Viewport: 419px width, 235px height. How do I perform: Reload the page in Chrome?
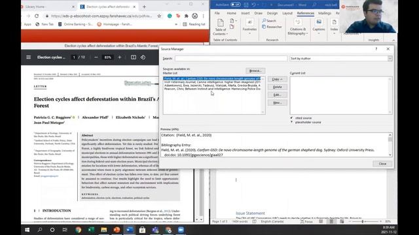click(37, 16)
